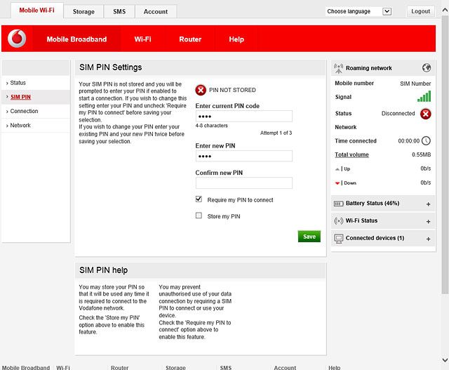Click the roaming network antenna icon

338,69
